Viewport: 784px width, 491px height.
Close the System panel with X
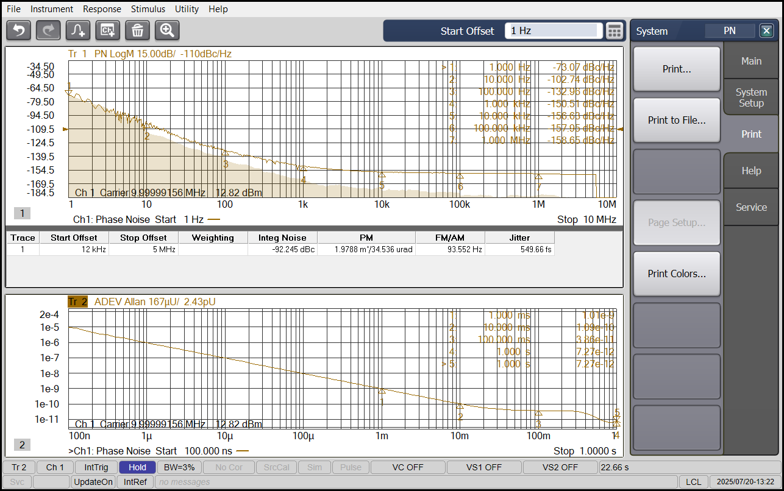pyautogui.click(x=766, y=31)
